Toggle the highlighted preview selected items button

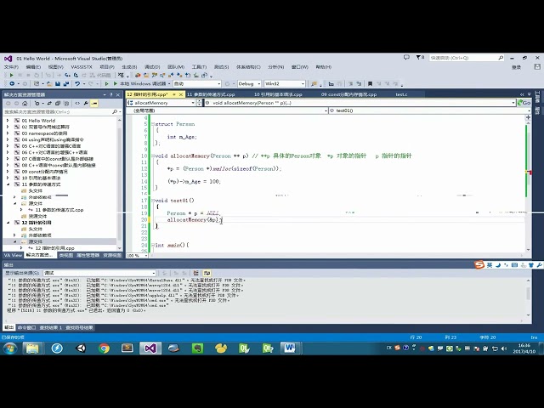point(94,104)
